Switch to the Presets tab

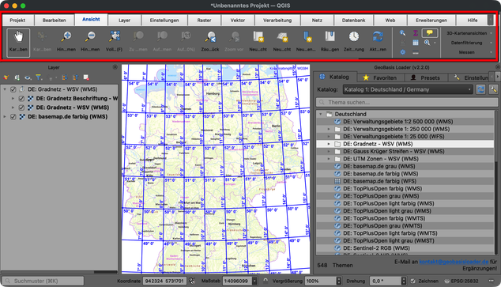pos(426,77)
